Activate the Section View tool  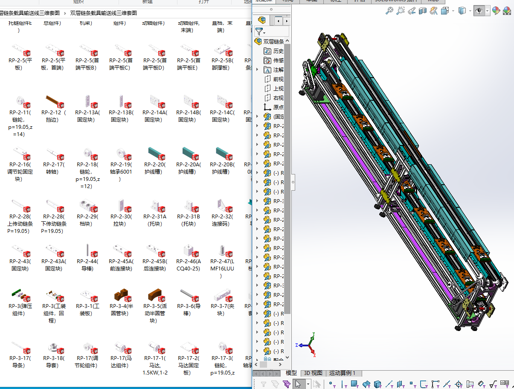pyautogui.click(x=423, y=11)
